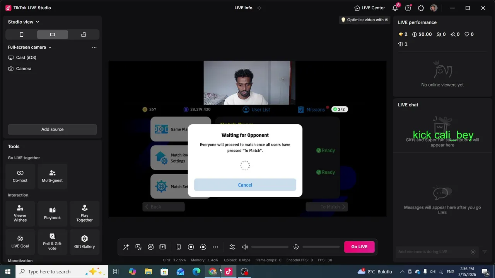Open the Co-host tool

click(x=20, y=176)
